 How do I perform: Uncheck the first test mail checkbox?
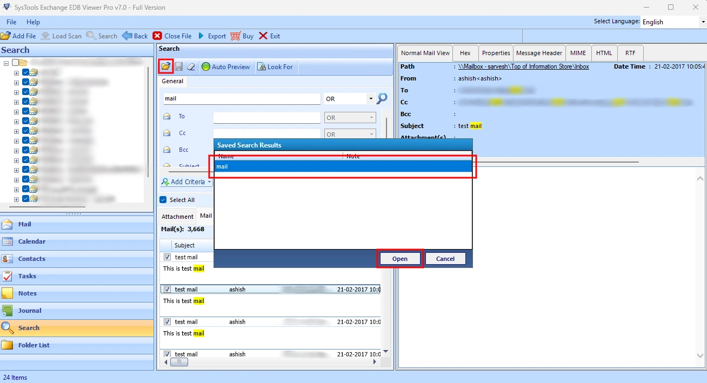click(x=167, y=257)
